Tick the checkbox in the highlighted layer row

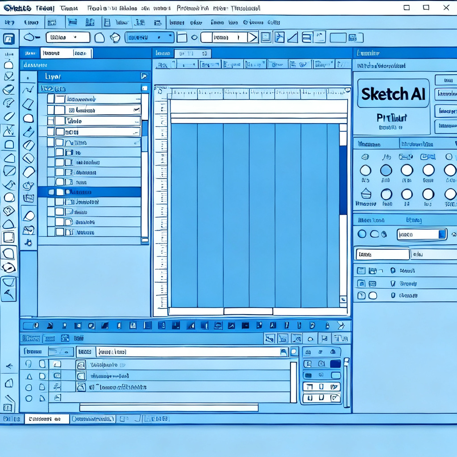coord(51,192)
